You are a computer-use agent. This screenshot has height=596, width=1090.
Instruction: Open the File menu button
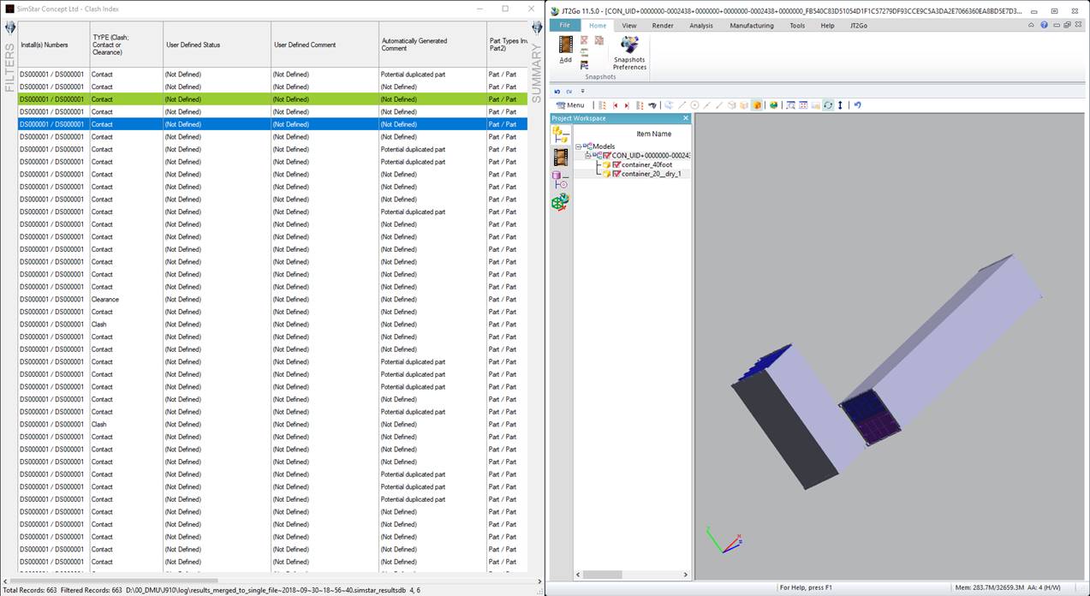click(x=564, y=26)
